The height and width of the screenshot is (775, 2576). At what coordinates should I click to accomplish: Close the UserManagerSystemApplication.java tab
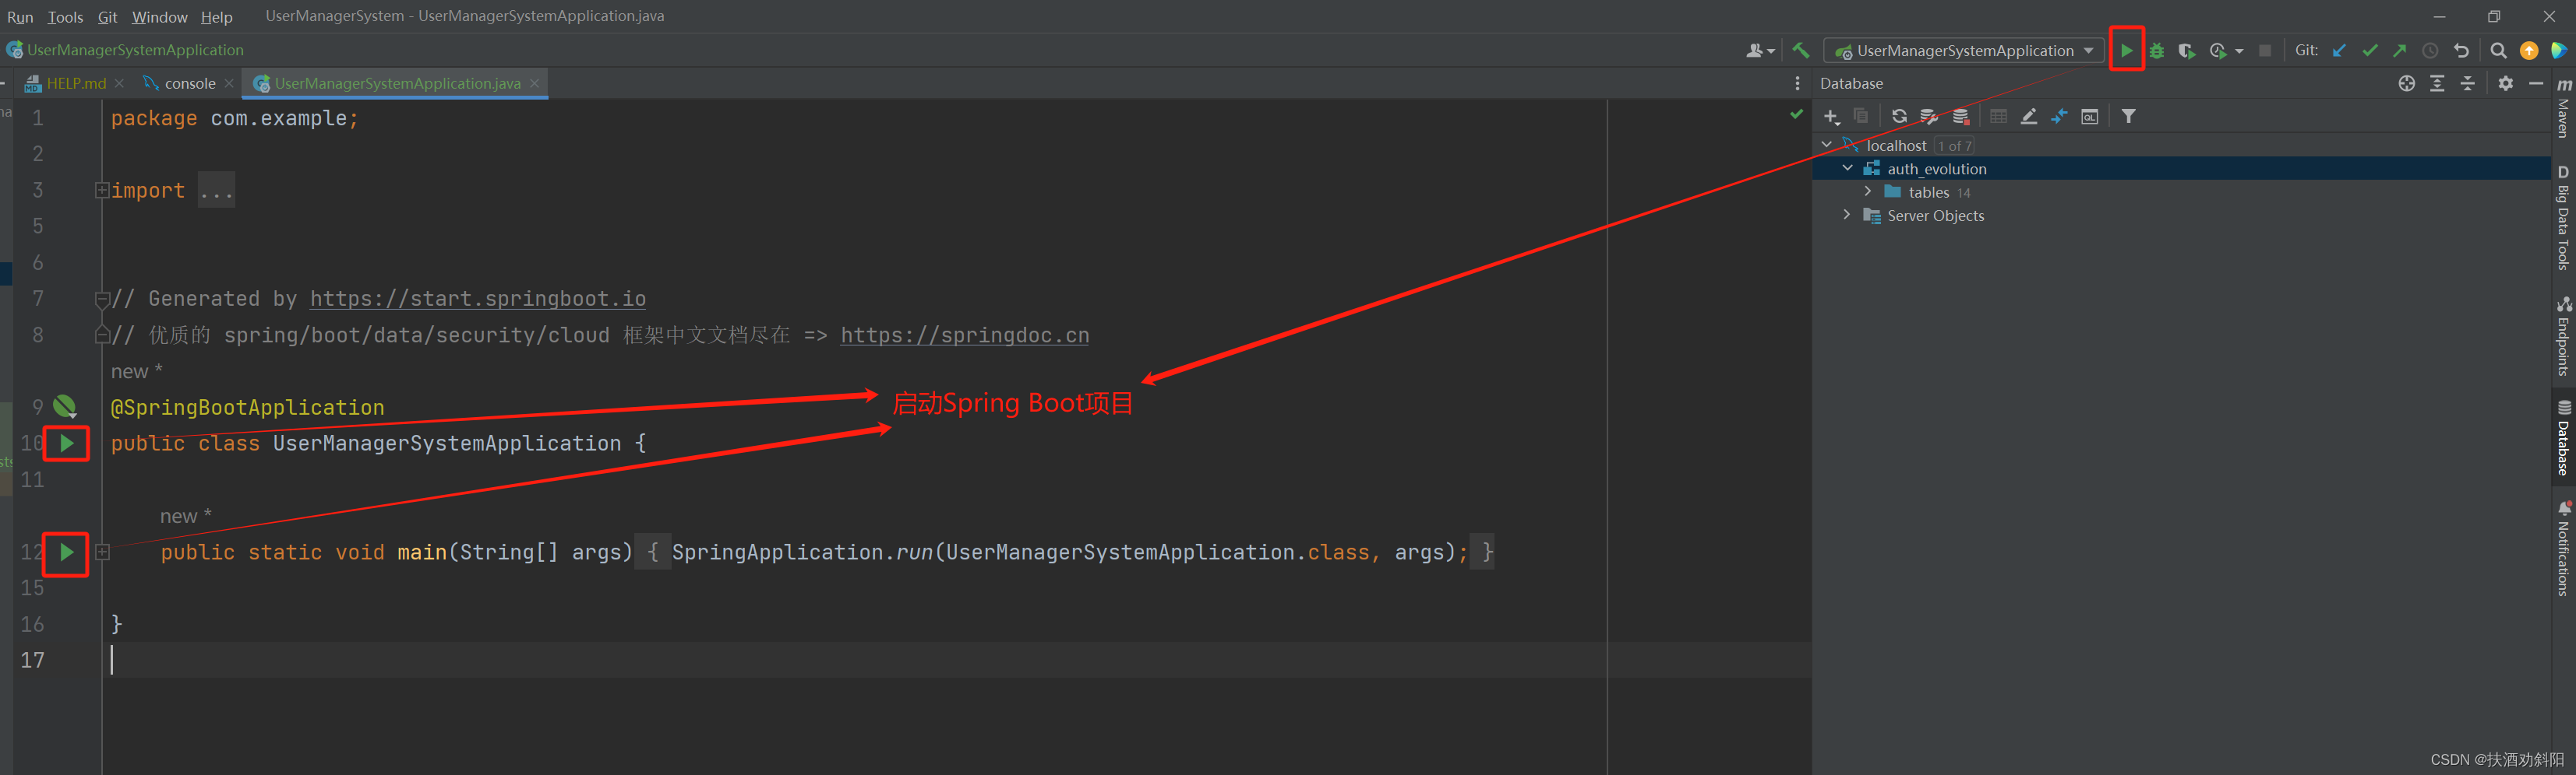[535, 83]
